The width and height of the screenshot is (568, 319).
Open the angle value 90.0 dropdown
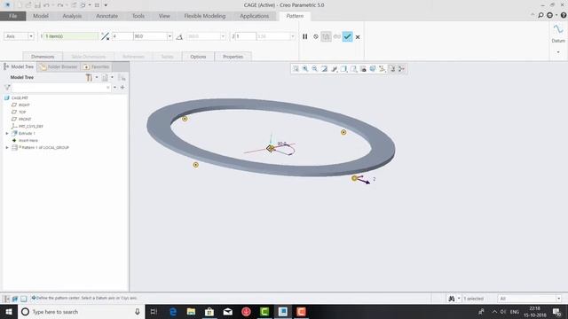coord(170,36)
